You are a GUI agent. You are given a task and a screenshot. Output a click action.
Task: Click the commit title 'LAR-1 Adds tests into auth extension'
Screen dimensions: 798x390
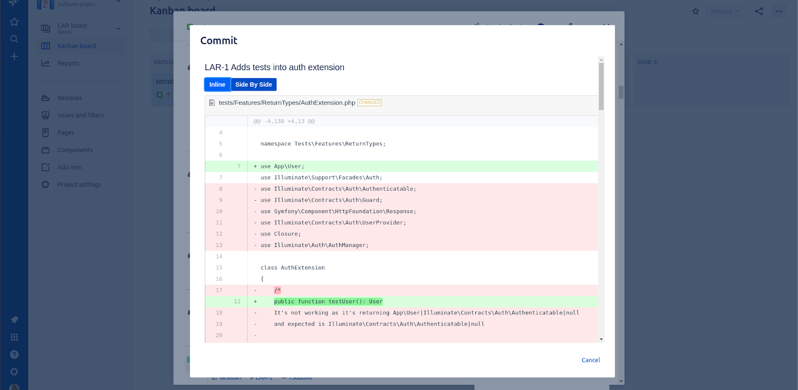pos(274,67)
